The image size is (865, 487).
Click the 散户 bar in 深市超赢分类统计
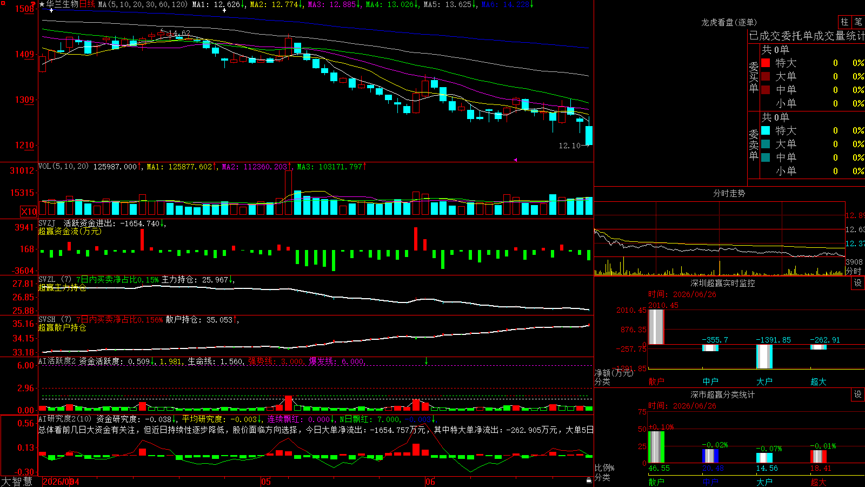pos(656,447)
